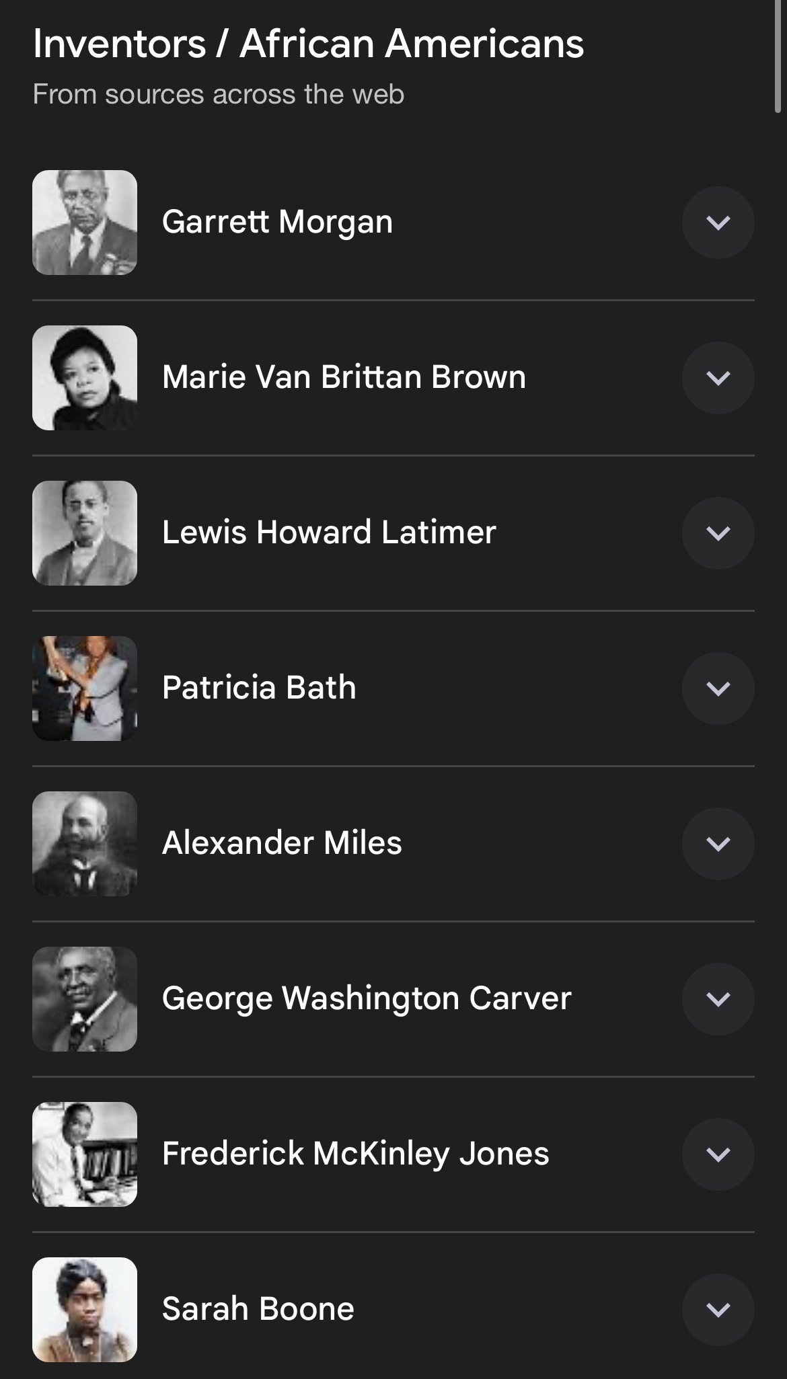This screenshot has width=787, height=1379.
Task: Select the George Washington Carver name
Action: (x=367, y=998)
